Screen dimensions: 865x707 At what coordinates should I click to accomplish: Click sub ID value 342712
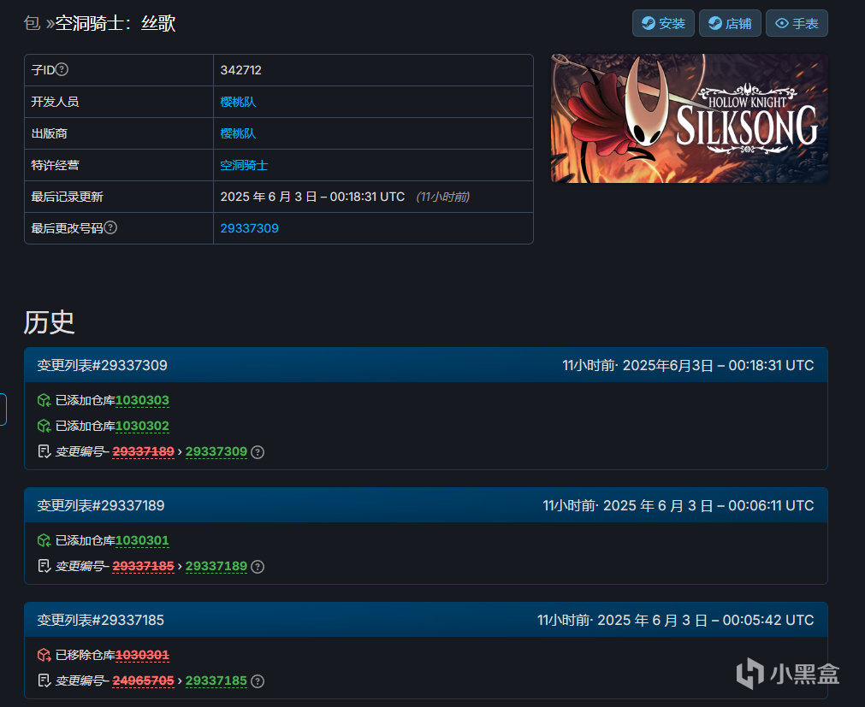pyautogui.click(x=241, y=70)
